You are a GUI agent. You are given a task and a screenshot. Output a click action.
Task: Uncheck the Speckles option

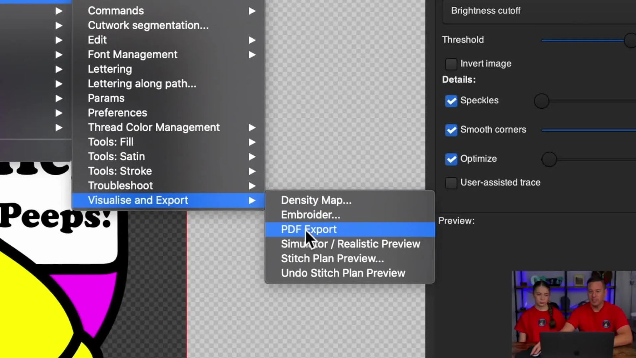pyautogui.click(x=451, y=101)
